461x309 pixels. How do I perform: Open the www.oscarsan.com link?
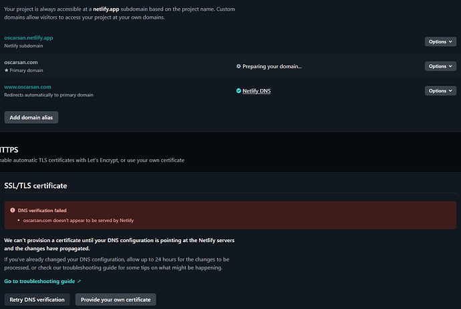[27, 87]
